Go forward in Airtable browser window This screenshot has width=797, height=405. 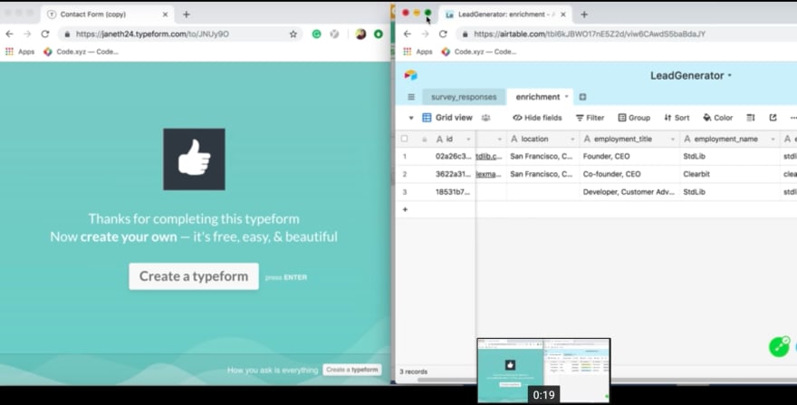tap(425, 34)
